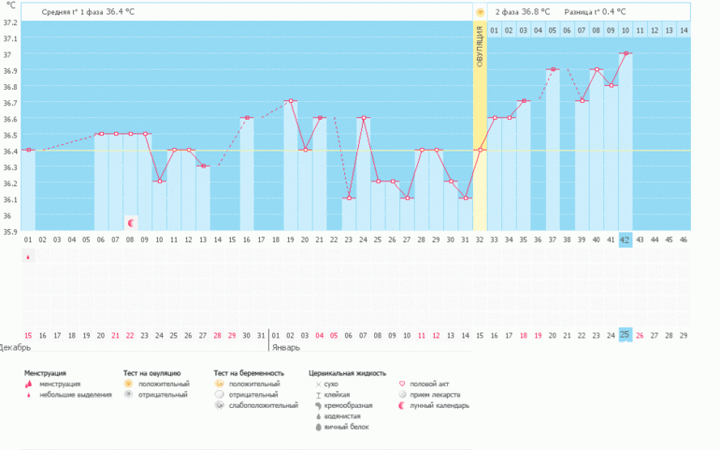The width and height of the screenshot is (720, 450).
Task: Click the egg white cervical fluid legend icon
Action: pyautogui.click(x=318, y=427)
